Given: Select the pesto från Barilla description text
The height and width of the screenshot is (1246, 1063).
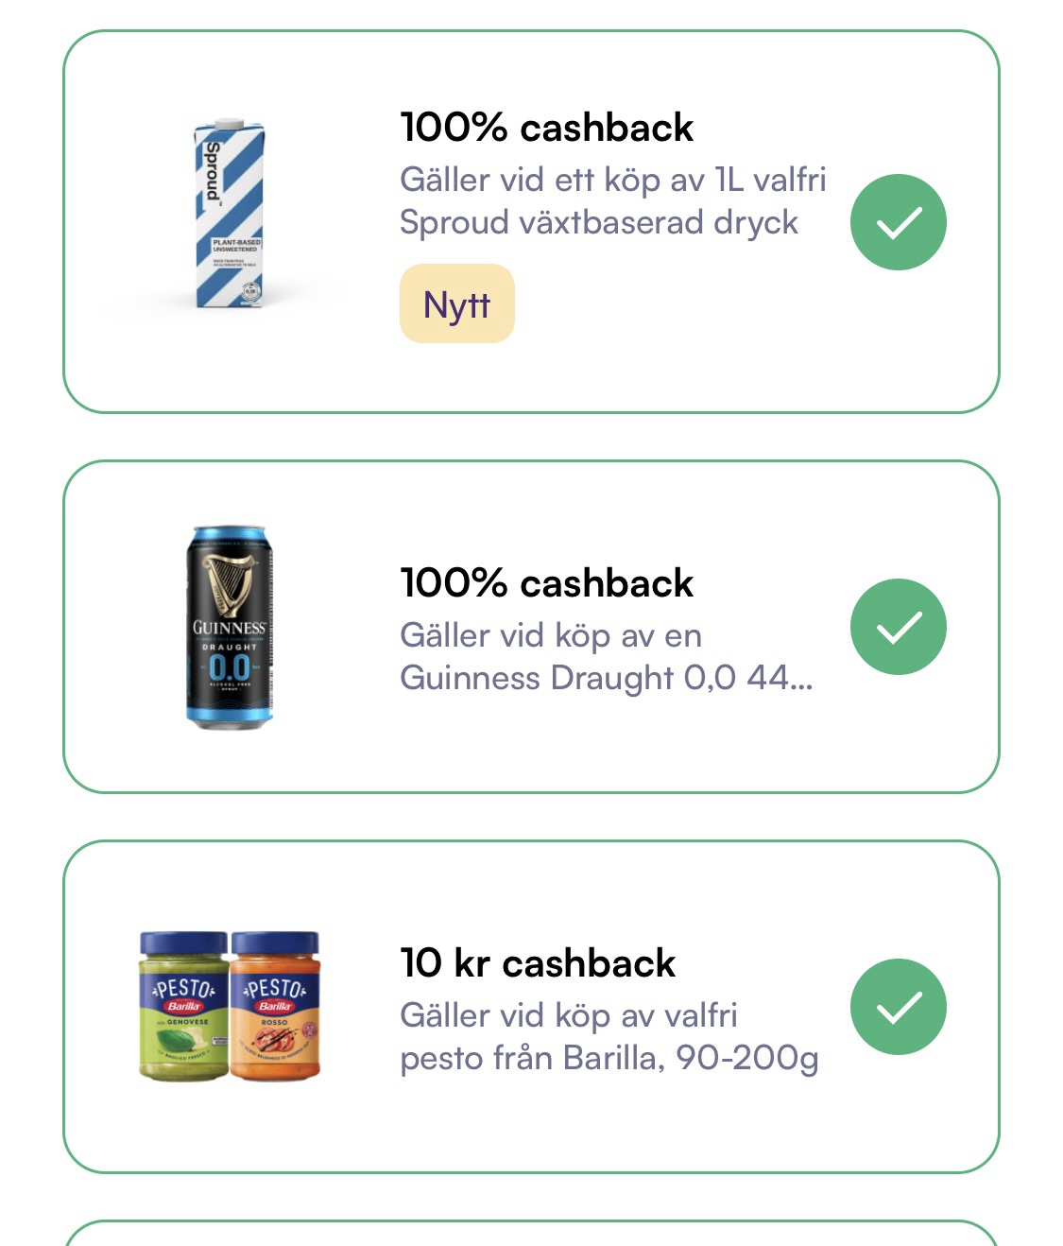Looking at the screenshot, I should (x=609, y=1036).
